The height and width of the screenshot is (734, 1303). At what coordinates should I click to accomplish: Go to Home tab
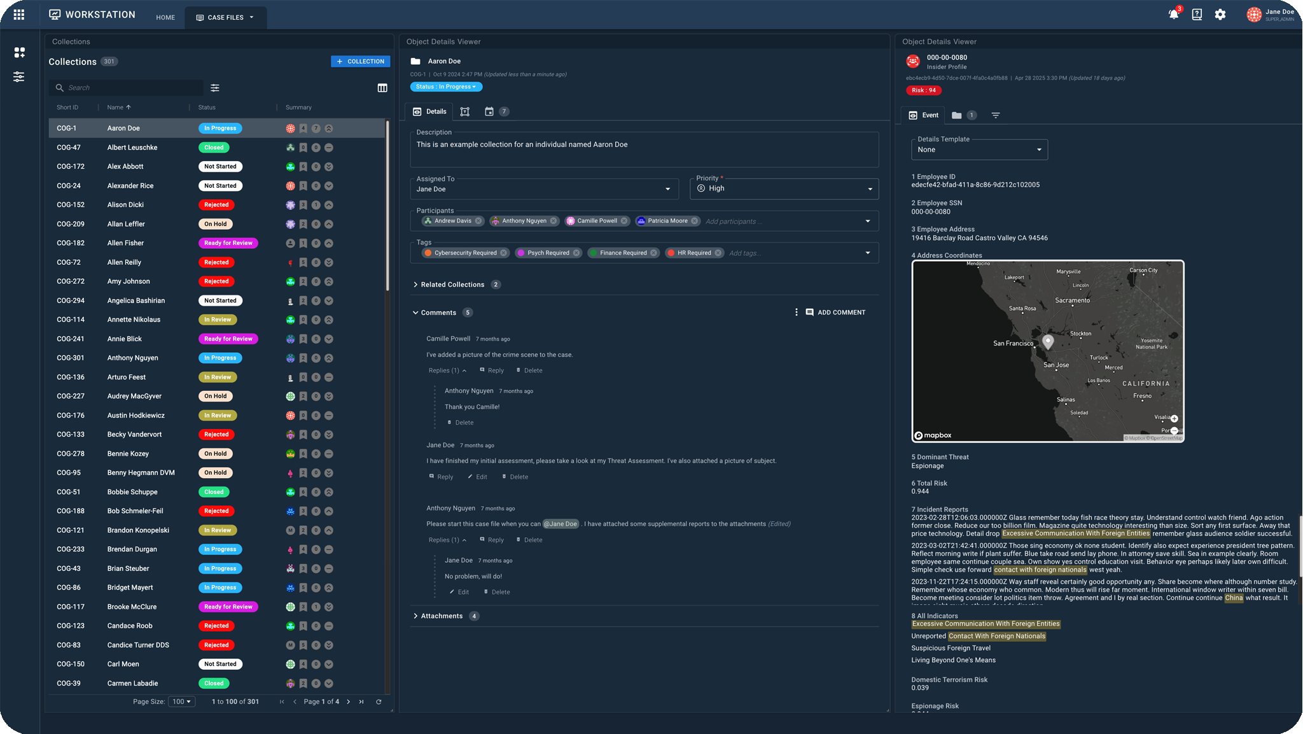165,17
